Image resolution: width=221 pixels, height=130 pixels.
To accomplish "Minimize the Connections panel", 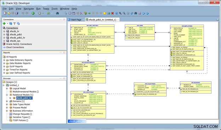I will click(64, 19).
